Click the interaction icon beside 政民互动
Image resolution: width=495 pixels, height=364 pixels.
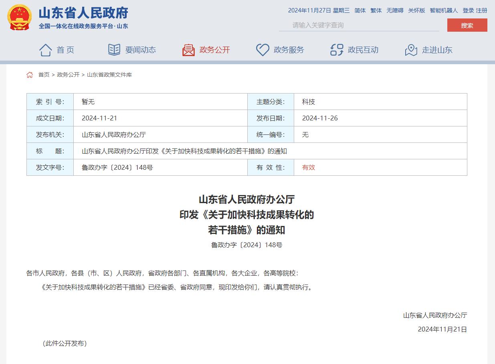[x=337, y=50]
